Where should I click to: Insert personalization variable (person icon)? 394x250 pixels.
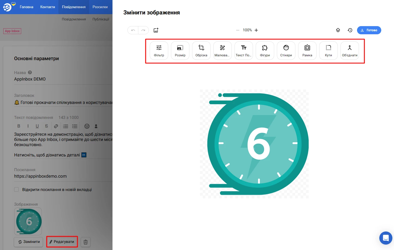coord(96,126)
